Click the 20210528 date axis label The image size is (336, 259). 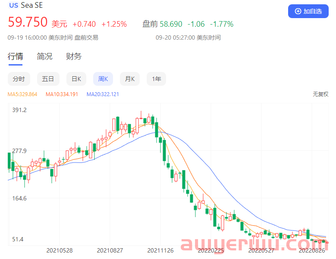pyautogui.click(x=60, y=250)
